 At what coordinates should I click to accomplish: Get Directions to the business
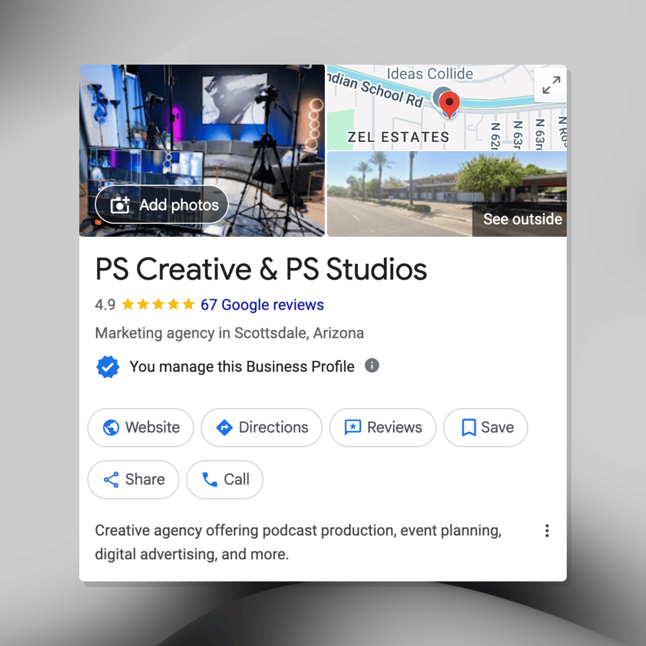261,428
